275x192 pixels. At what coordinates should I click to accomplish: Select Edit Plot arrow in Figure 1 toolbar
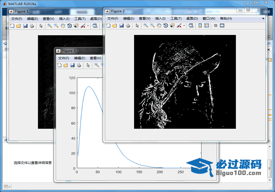pos(41,26)
